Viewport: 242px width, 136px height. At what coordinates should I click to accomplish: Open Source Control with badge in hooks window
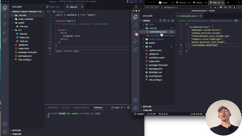coord(136,33)
